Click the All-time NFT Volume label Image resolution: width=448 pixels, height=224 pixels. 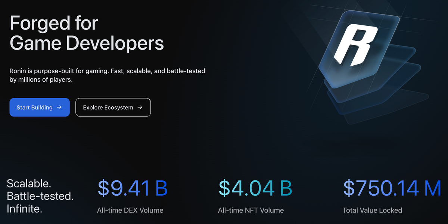point(251,210)
